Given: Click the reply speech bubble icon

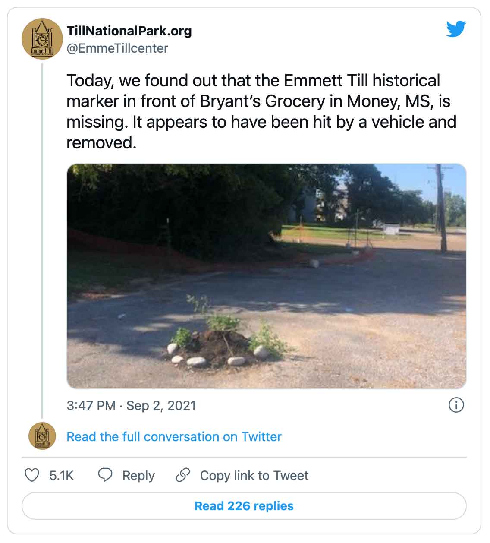Looking at the screenshot, I should pyautogui.click(x=104, y=475).
